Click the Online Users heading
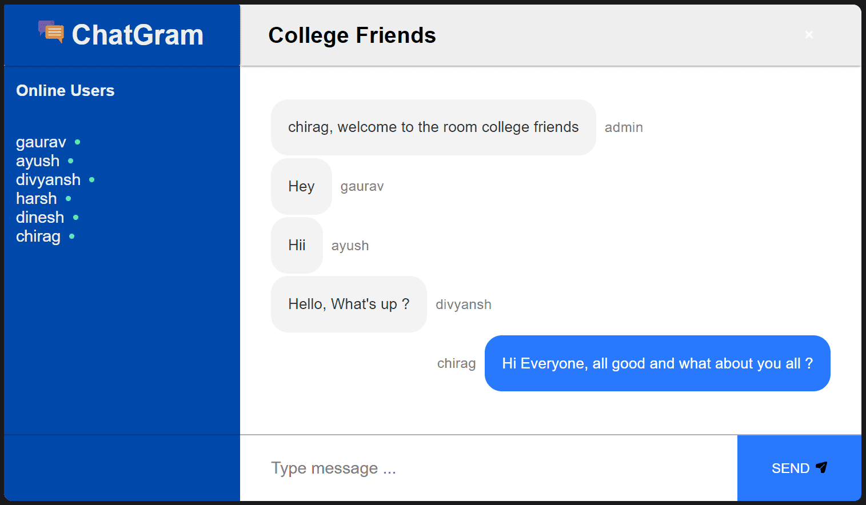Screen dimensions: 866x505 [x=65, y=90]
